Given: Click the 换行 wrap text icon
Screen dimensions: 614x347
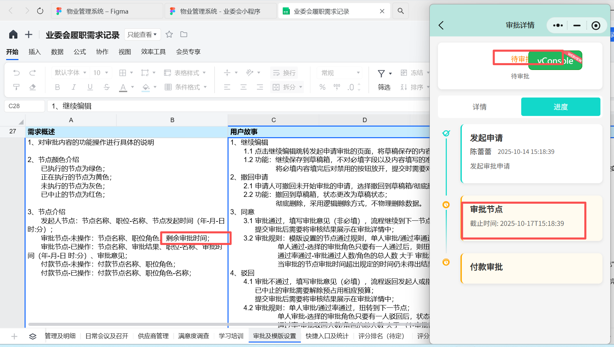Looking at the screenshot, I should tap(284, 72).
